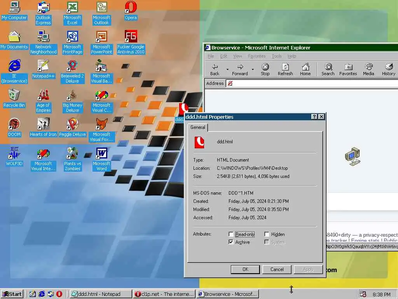The image size is (398, 299).
Task: Open Network Neighborhood icon
Action: click(44, 42)
